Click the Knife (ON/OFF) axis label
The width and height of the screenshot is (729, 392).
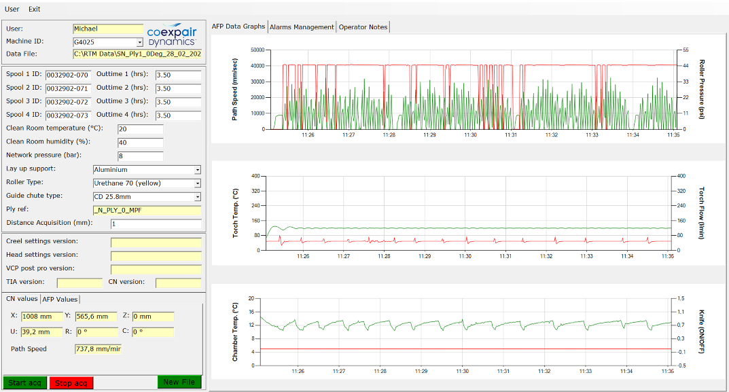702,332
